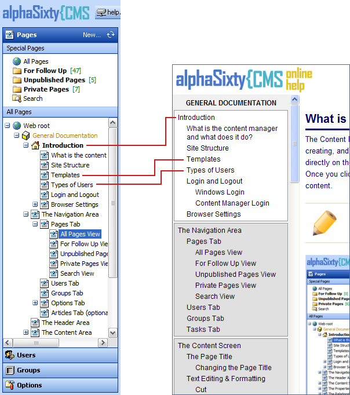This screenshot has width=350, height=395.
Task: Collapse the Pages Tab tree node
Action: click(35, 224)
